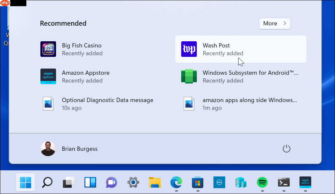Open amazon apps along side Windows file

coord(189,104)
